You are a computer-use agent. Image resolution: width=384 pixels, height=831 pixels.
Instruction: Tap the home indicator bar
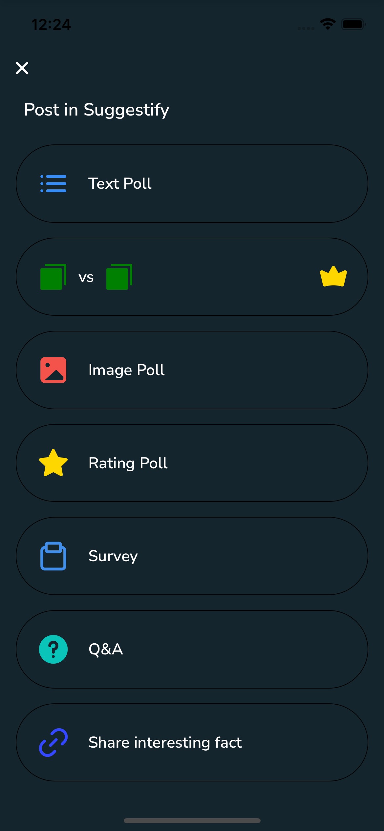click(x=192, y=820)
